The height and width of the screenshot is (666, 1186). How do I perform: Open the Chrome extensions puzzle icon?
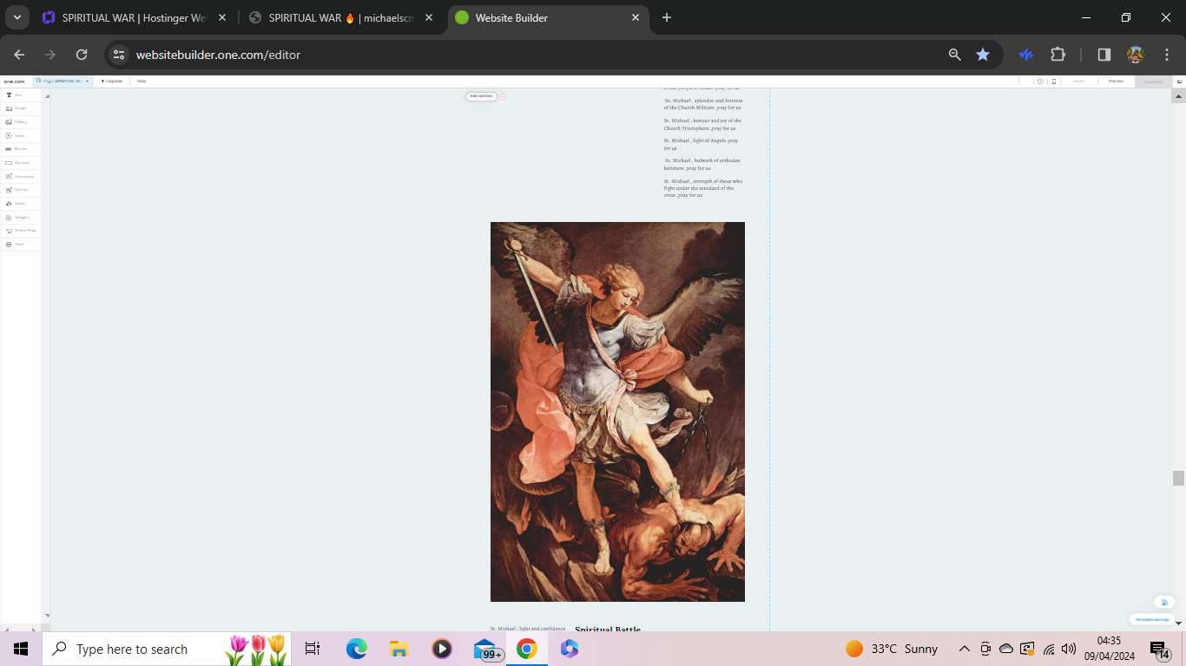click(x=1058, y=55)
